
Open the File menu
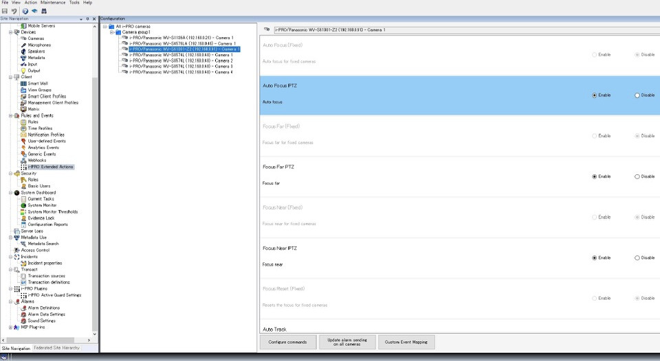[5, 3]
